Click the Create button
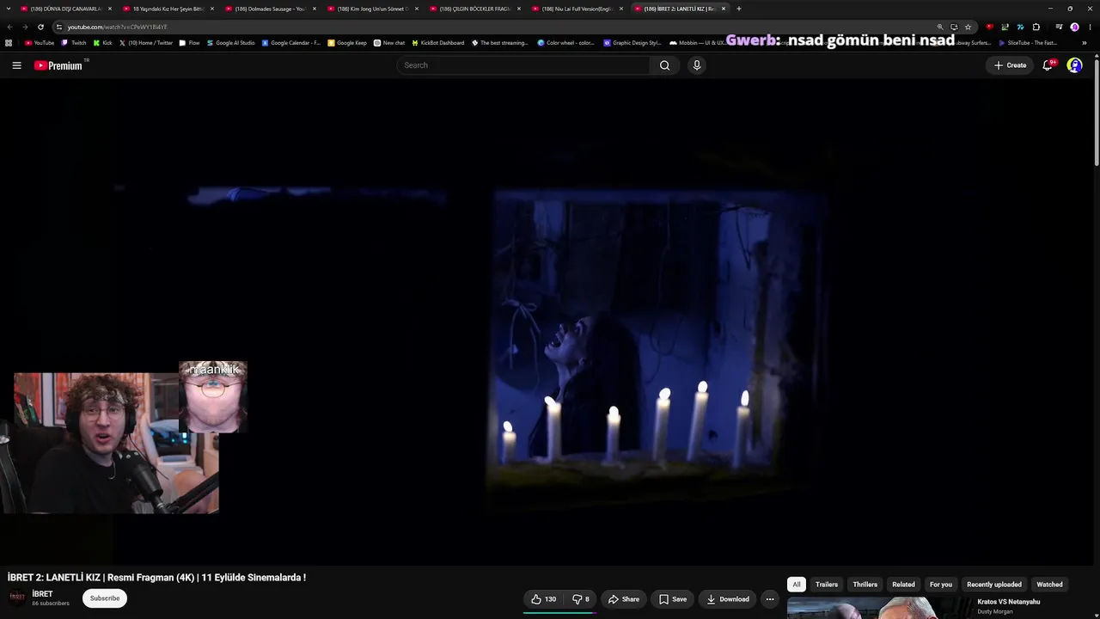 [x=1011, y=65]
